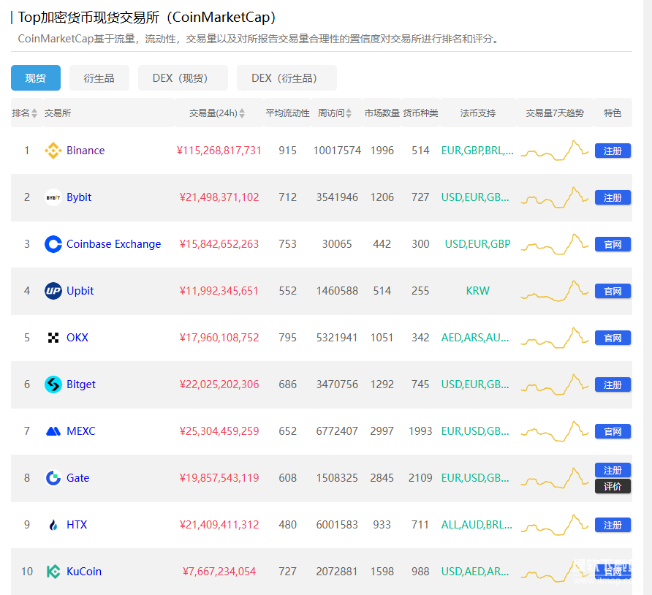
Task: Click the MEXC logo icon
Action: 53,431
